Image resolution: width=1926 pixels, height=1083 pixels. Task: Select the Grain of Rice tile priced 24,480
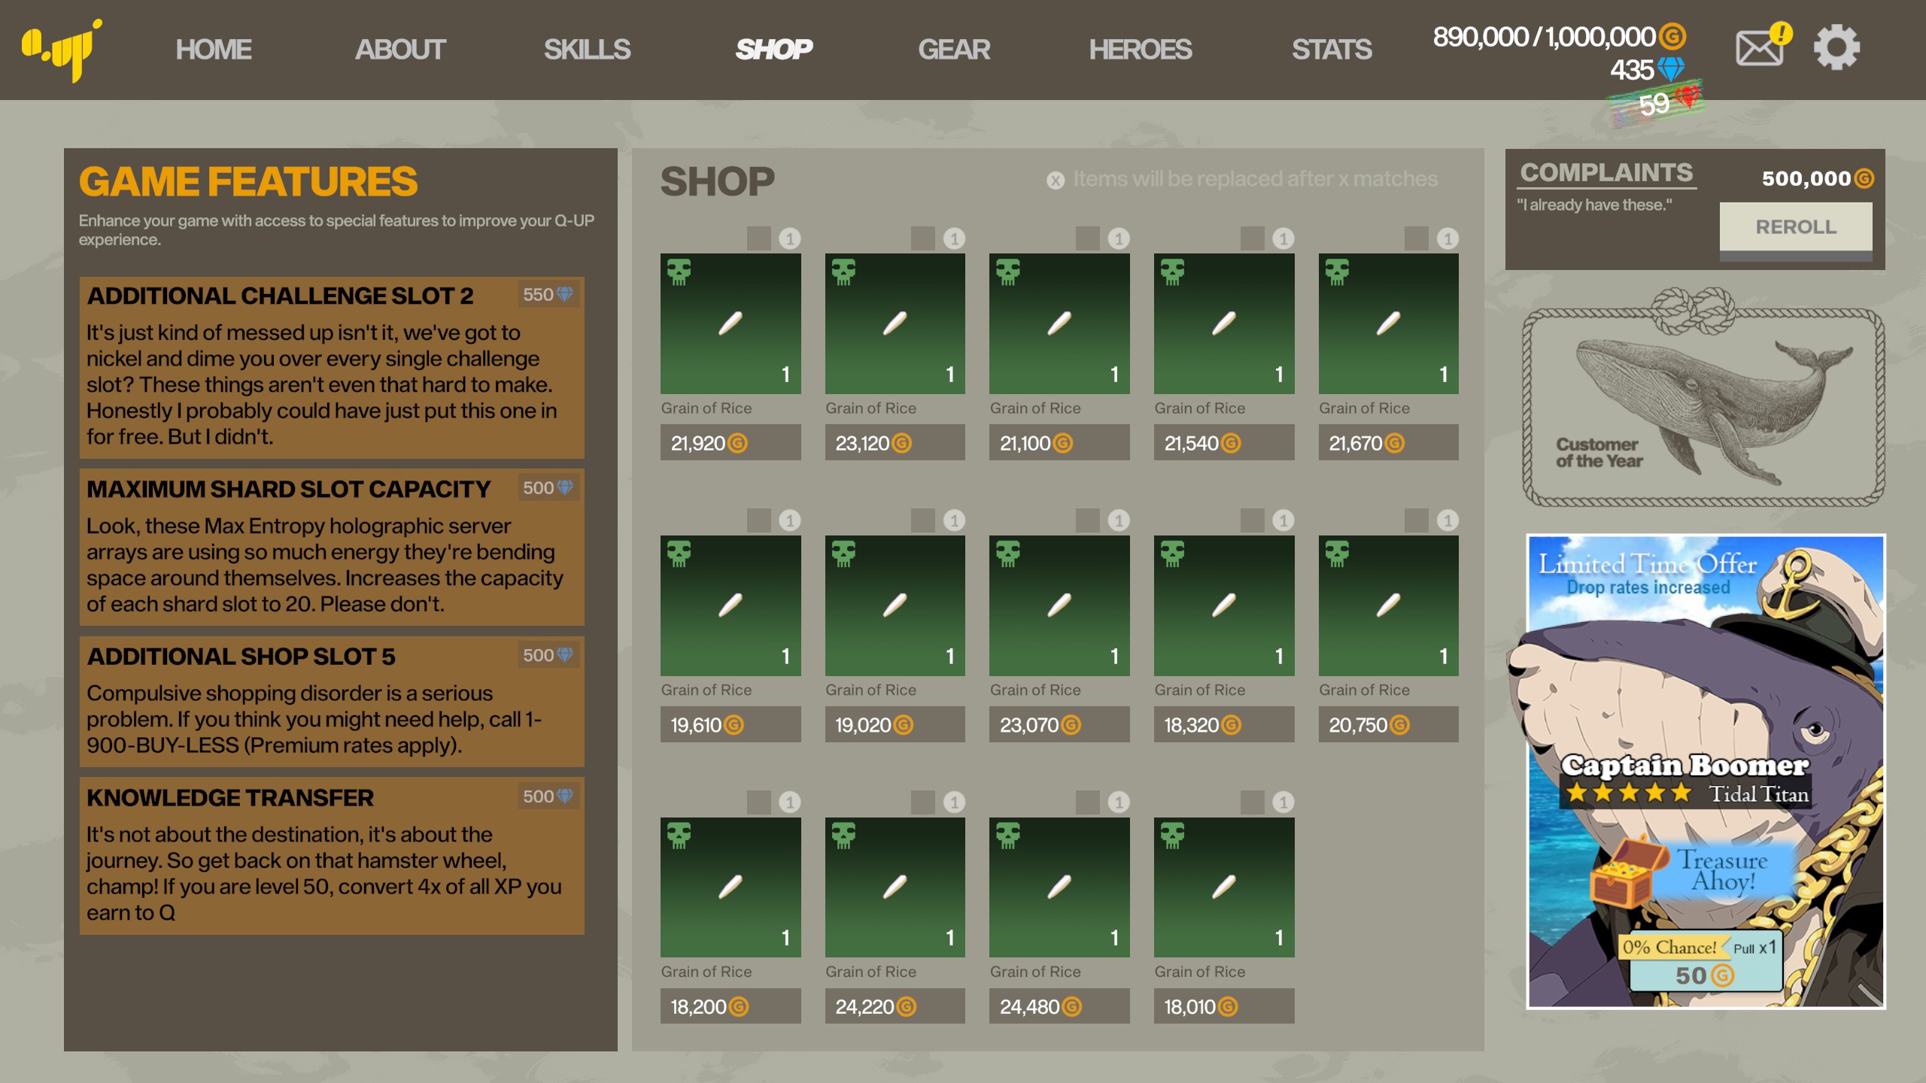[x=1059, y=887]
